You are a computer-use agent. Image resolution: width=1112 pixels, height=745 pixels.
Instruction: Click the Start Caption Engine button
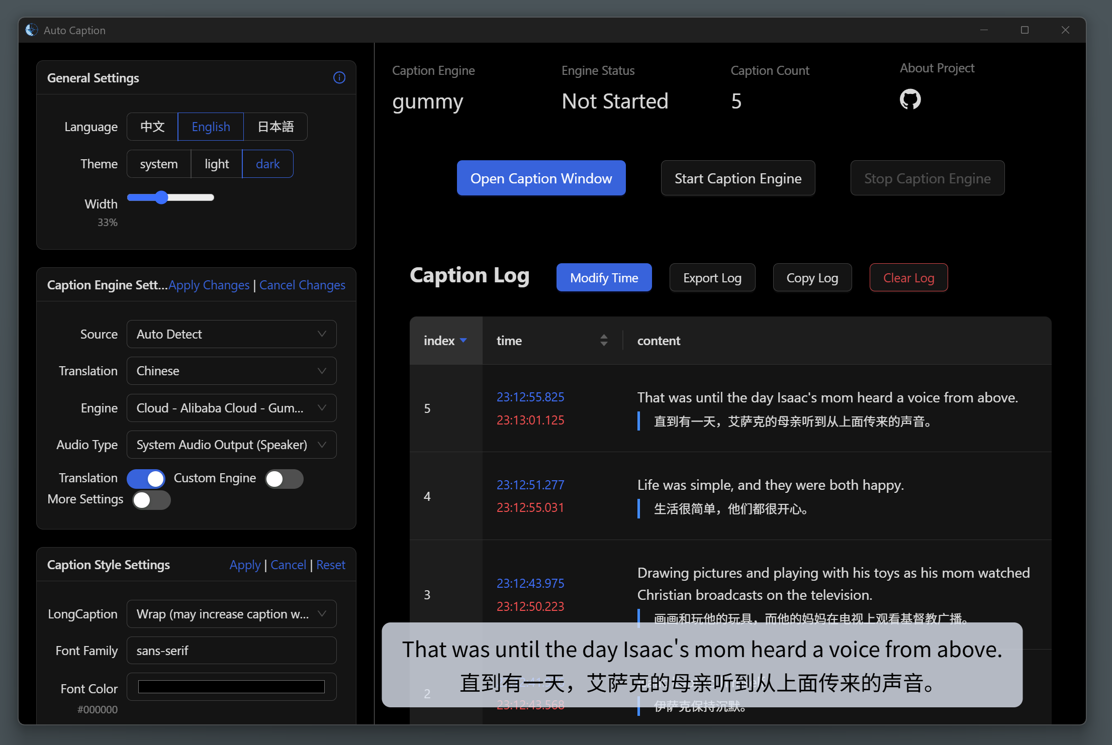[x=737, y=178]
